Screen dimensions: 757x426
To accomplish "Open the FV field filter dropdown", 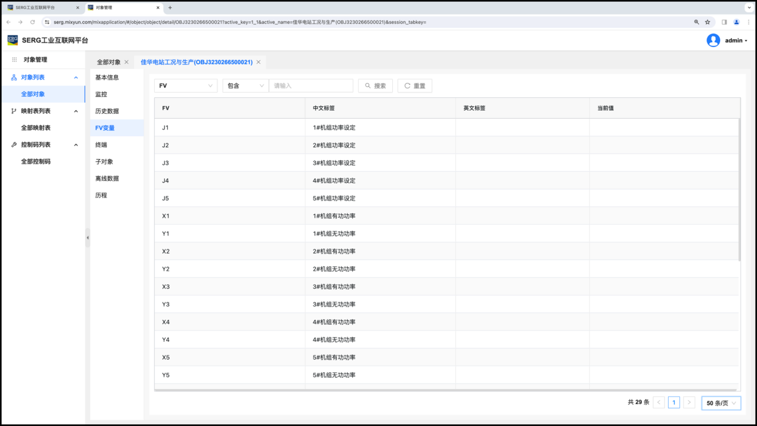I will [186, 86].
